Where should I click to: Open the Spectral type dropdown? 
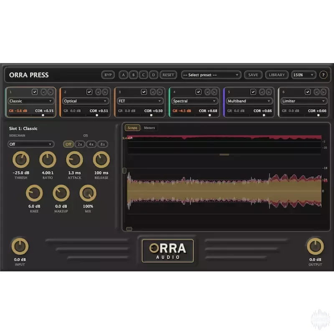[x=195, y=101]
